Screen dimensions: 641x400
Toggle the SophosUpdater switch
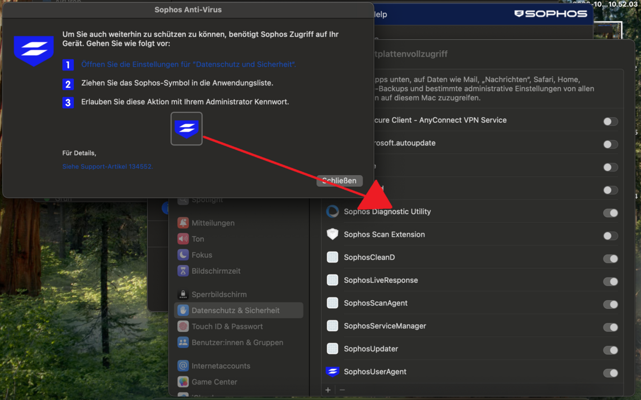tap(610, 350)
